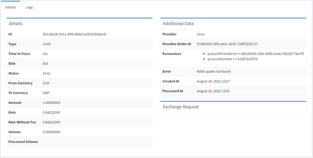Click the accountNumber parameter entry

point(232,59)
